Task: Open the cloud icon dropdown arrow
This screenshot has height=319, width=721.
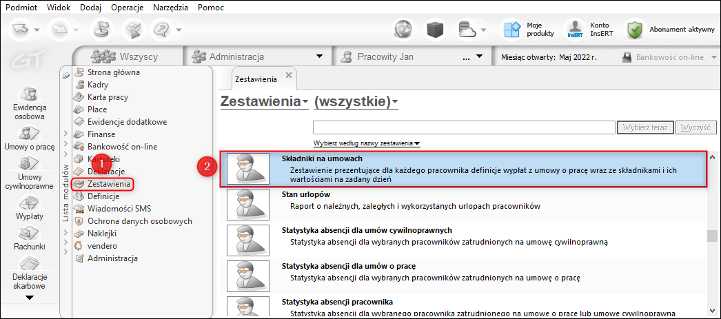Action: click(483, 30)
